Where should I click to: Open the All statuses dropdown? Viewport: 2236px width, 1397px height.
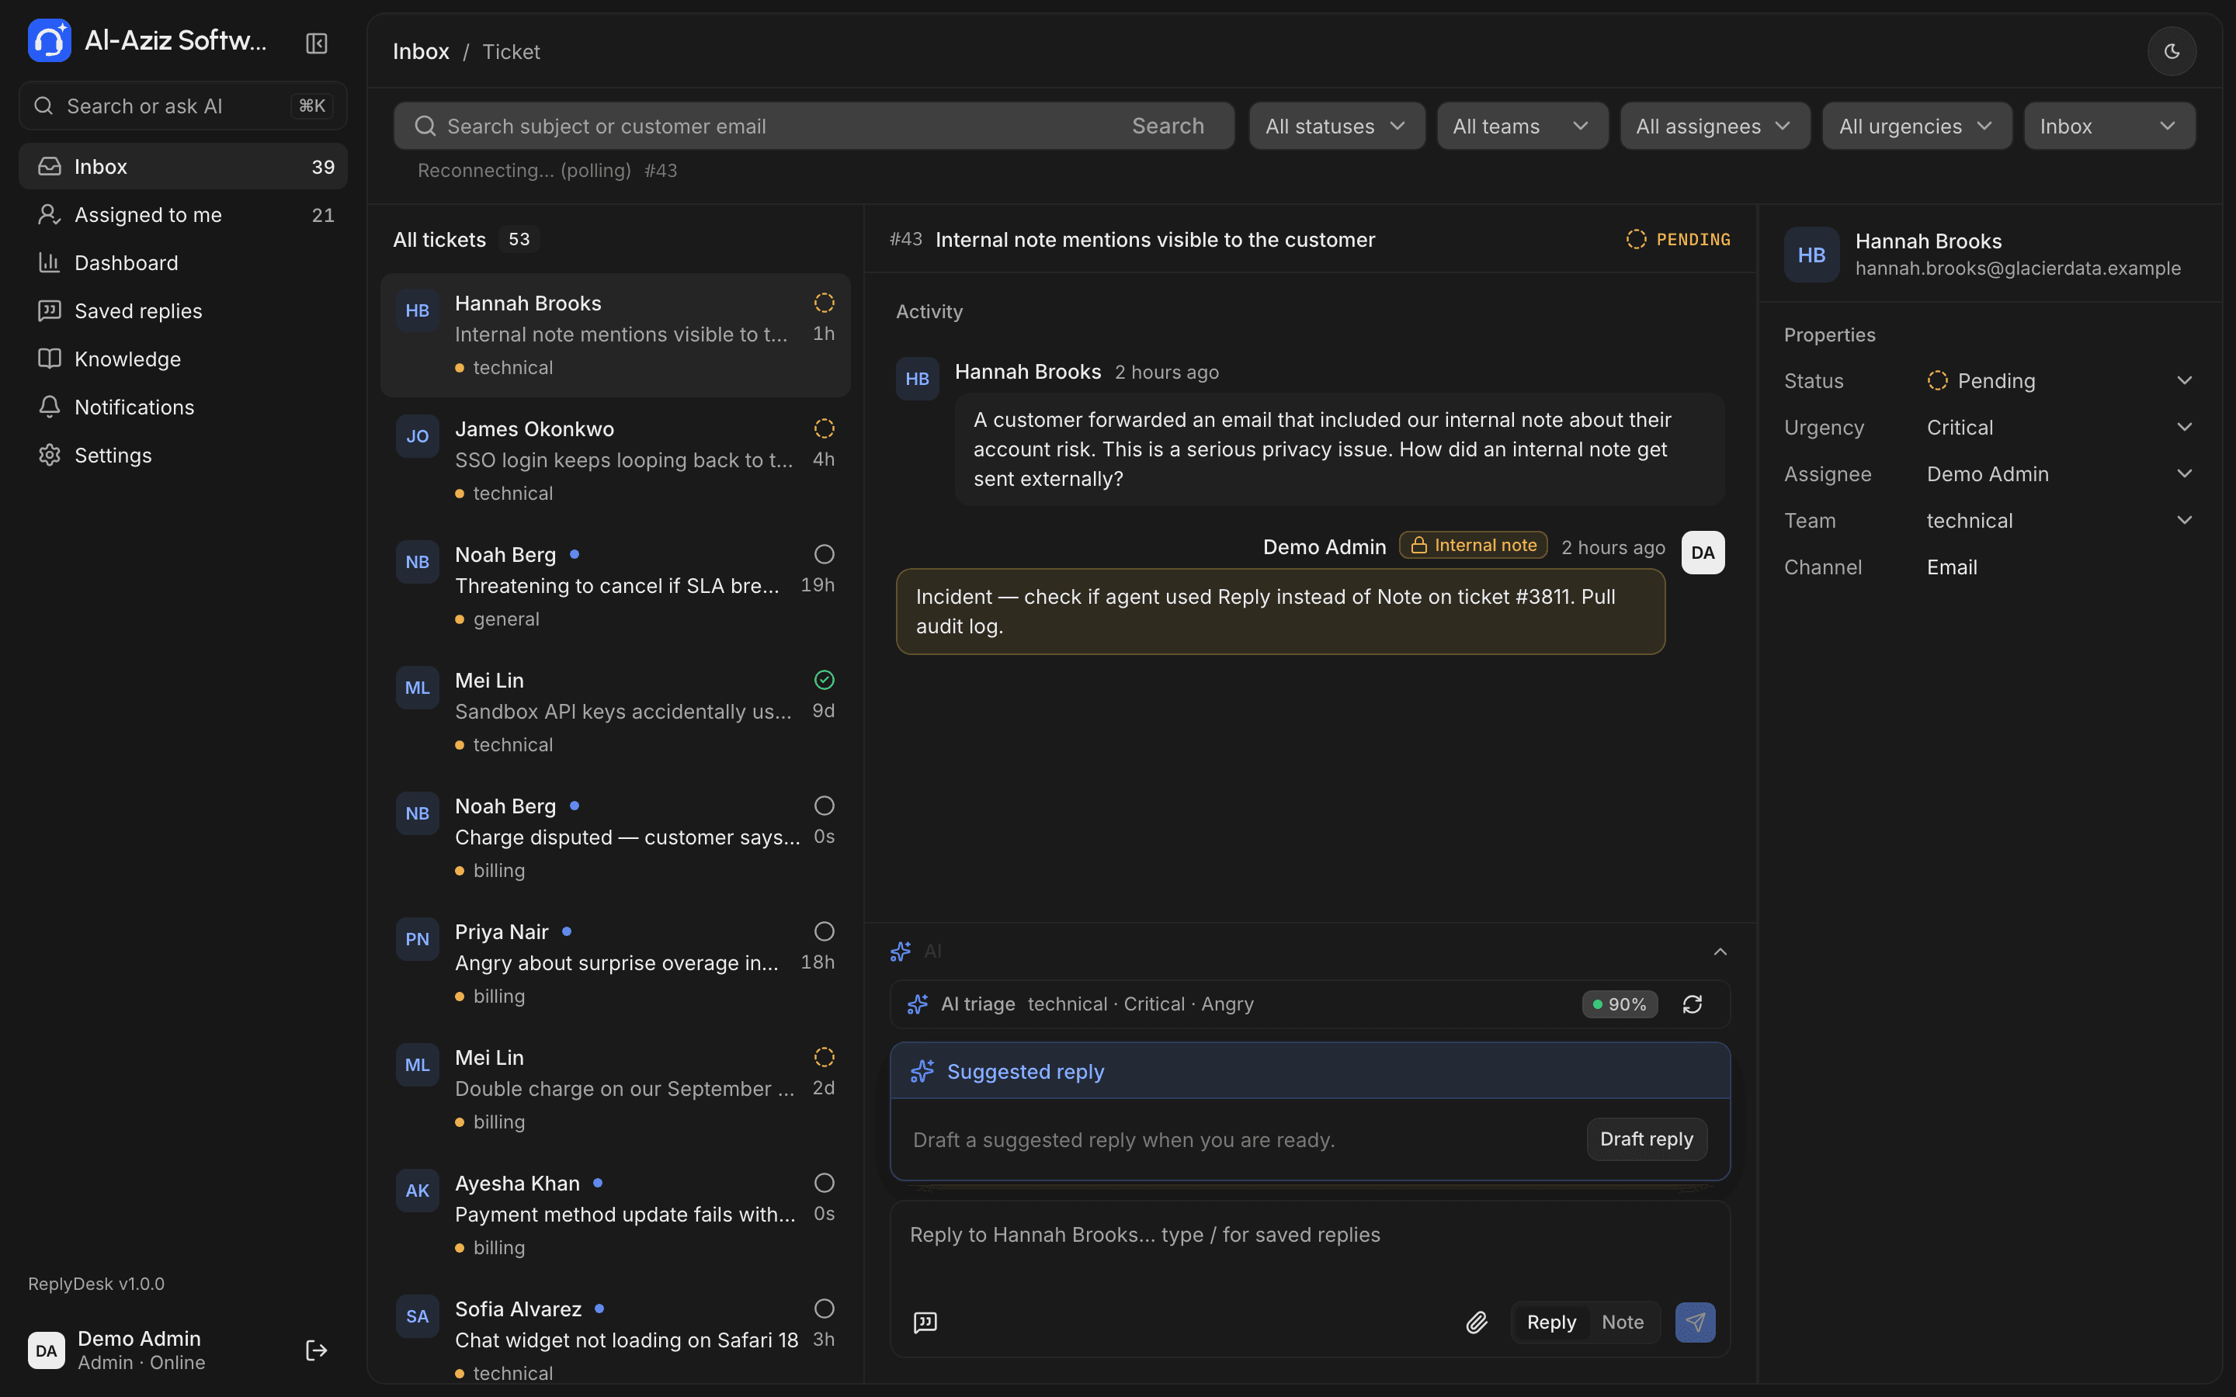click(x=1336, y=126)
